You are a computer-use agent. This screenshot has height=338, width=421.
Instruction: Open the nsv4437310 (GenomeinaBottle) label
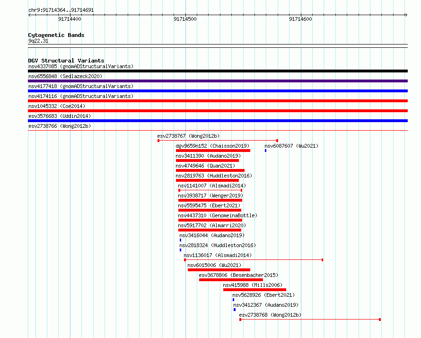[x=218, y=215]
